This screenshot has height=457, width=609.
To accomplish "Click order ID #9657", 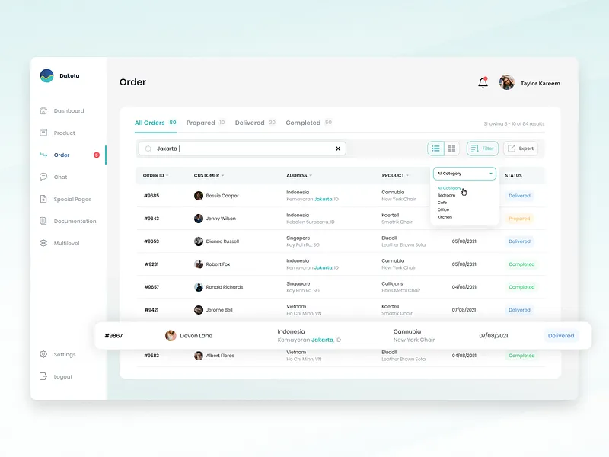I will pos(151,287).
